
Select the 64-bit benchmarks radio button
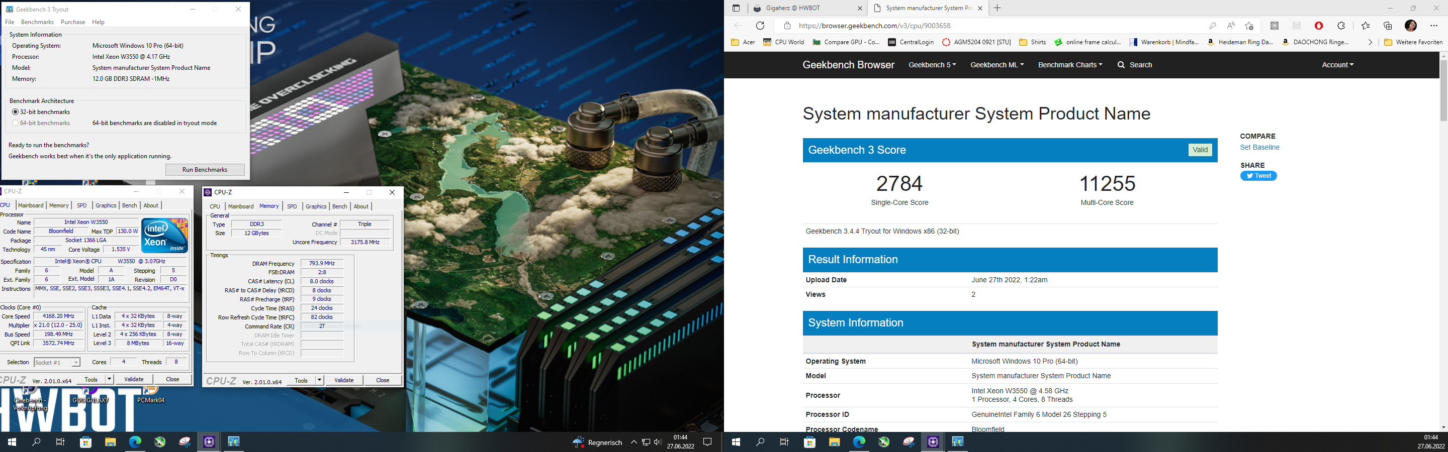click(15, 123)
